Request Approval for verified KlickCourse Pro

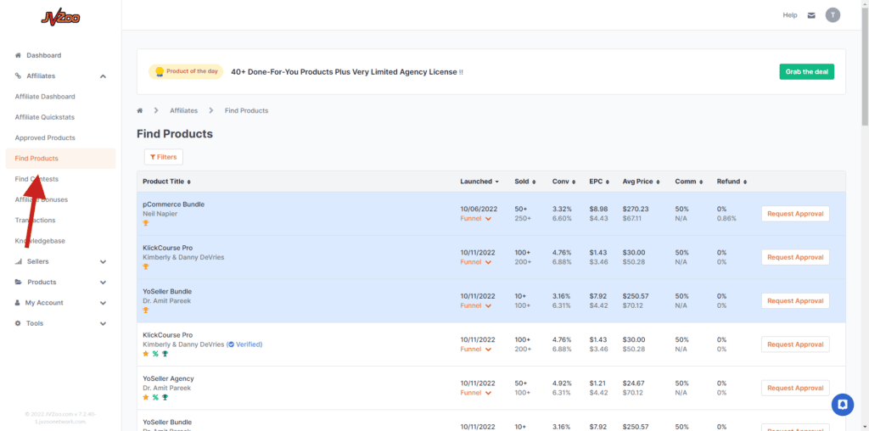click(795, 344)
